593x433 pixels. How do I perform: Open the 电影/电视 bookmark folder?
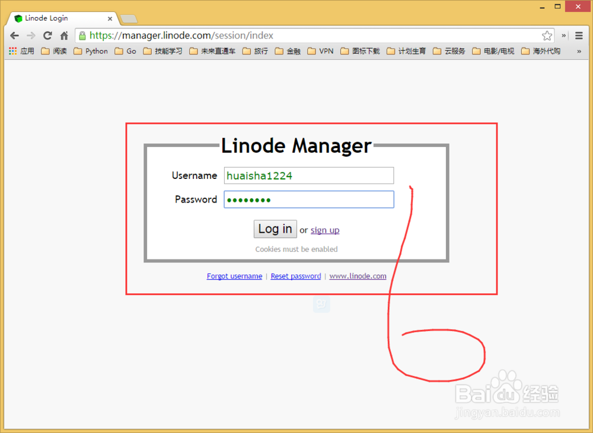point(493,51)
